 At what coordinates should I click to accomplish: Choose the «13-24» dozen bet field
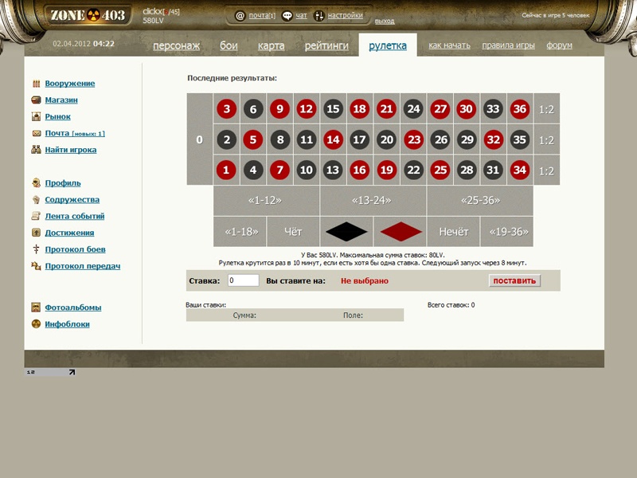[373, 201]
